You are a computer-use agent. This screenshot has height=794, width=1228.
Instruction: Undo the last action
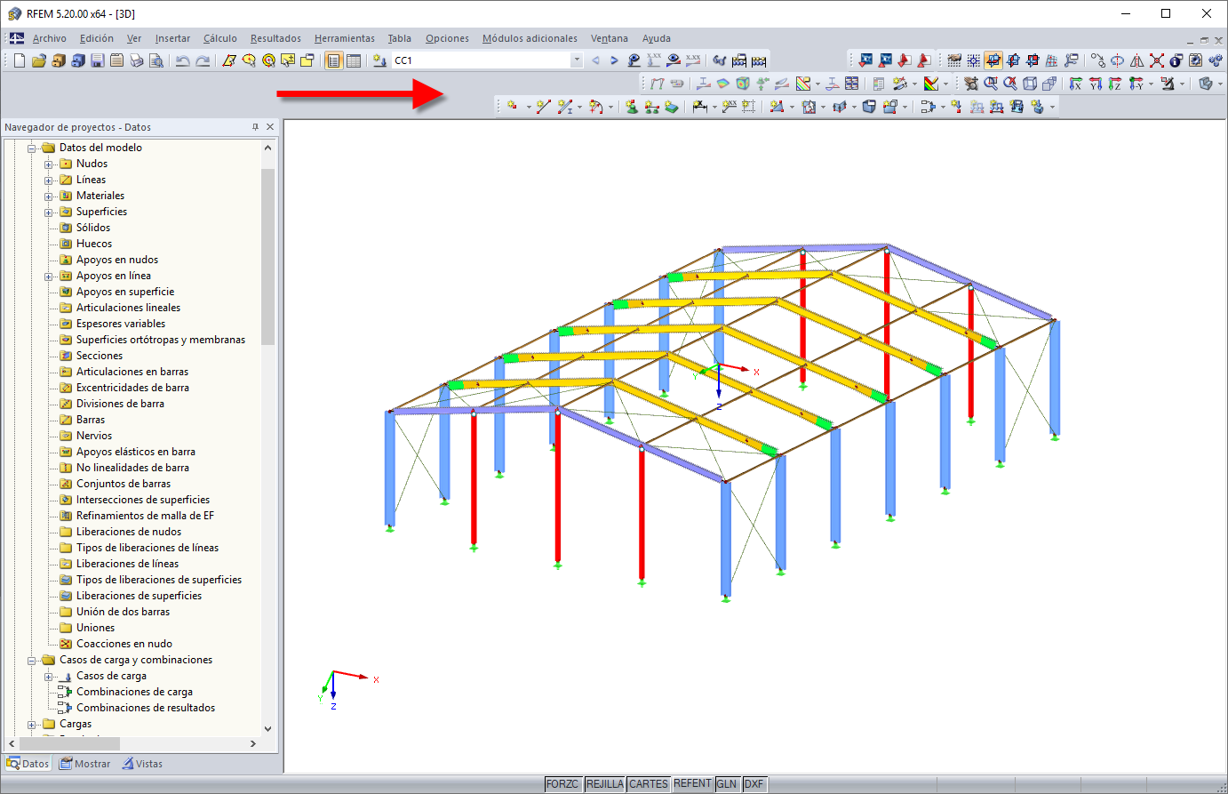182,60
